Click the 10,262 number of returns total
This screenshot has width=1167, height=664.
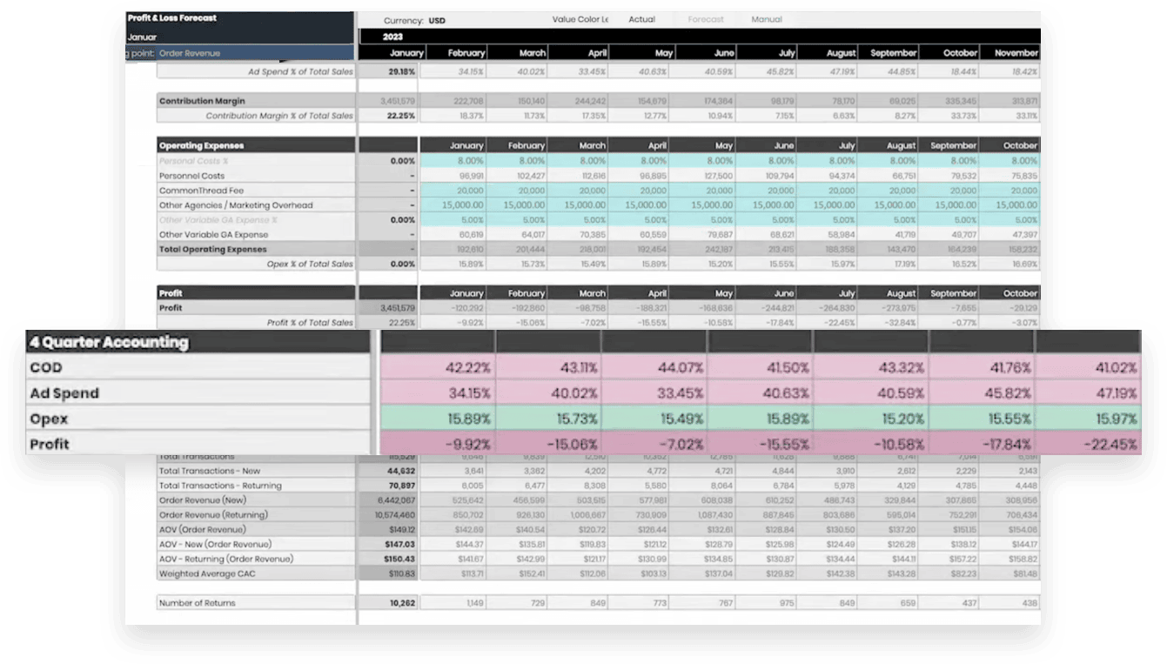(388, 603)
